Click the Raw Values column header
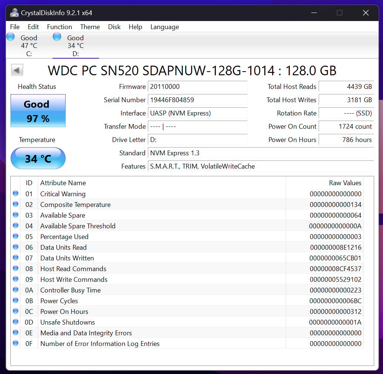 click(x=325, y=183)
